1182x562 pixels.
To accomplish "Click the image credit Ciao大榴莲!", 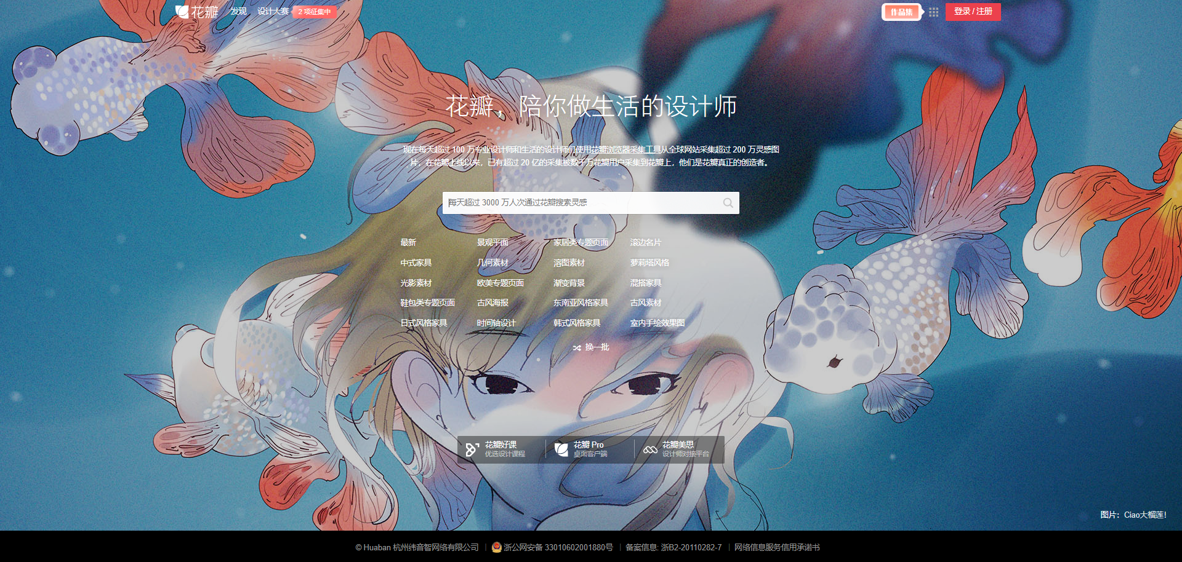I will click(x=1145, y=515).
